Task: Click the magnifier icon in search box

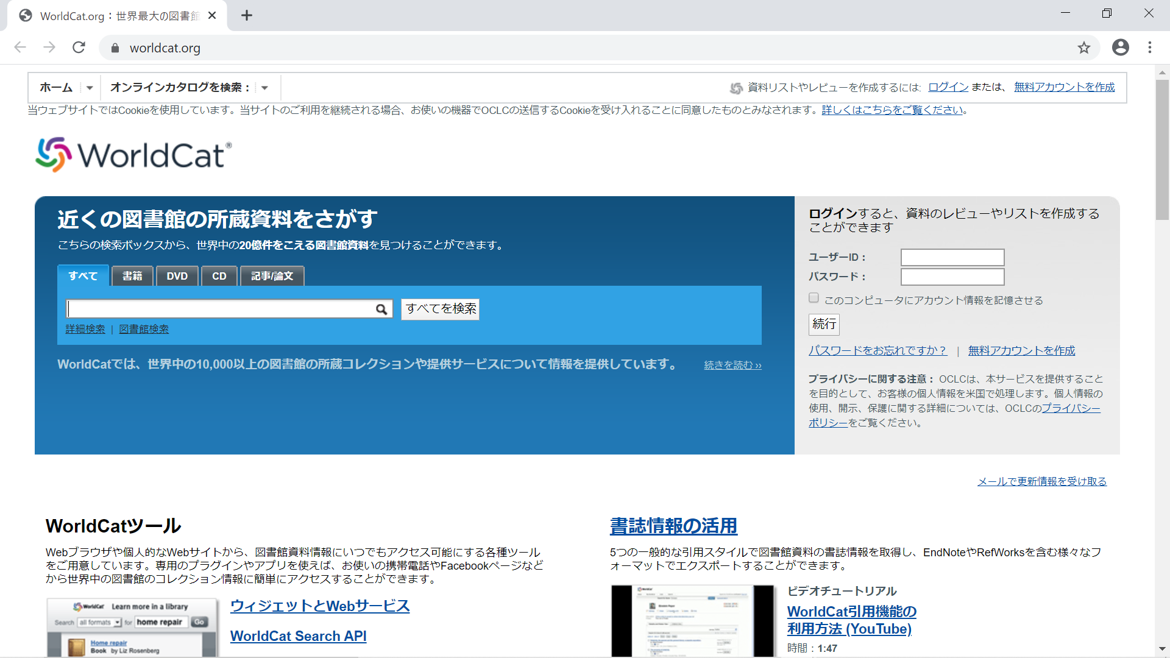Action: click(x=381, y=310)
